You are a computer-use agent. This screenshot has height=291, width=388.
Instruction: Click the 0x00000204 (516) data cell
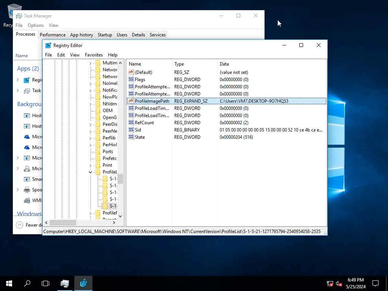[236, 137]
